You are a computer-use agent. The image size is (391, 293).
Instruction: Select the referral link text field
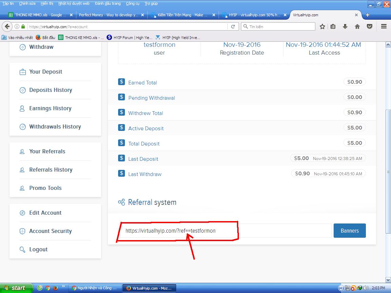click(225, 231)
